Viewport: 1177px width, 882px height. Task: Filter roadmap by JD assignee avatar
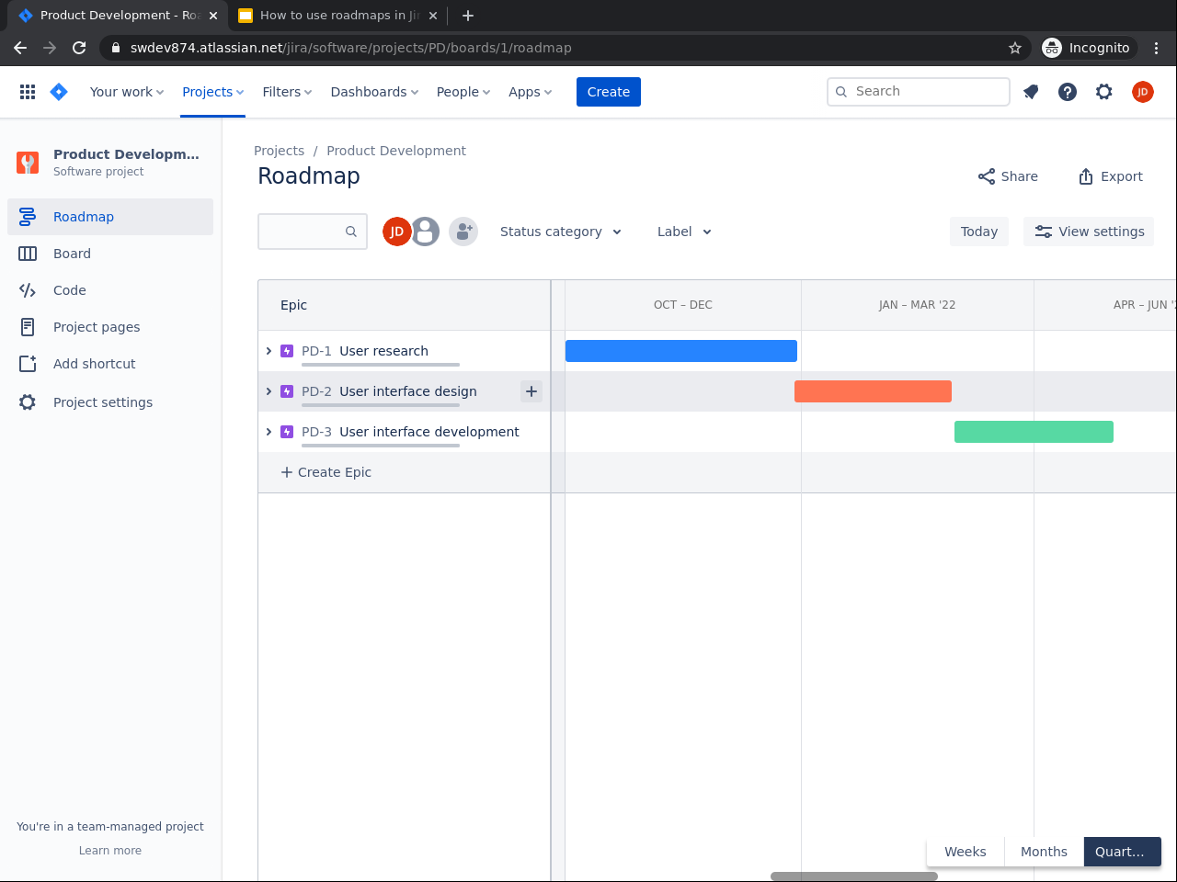(396, 232)
